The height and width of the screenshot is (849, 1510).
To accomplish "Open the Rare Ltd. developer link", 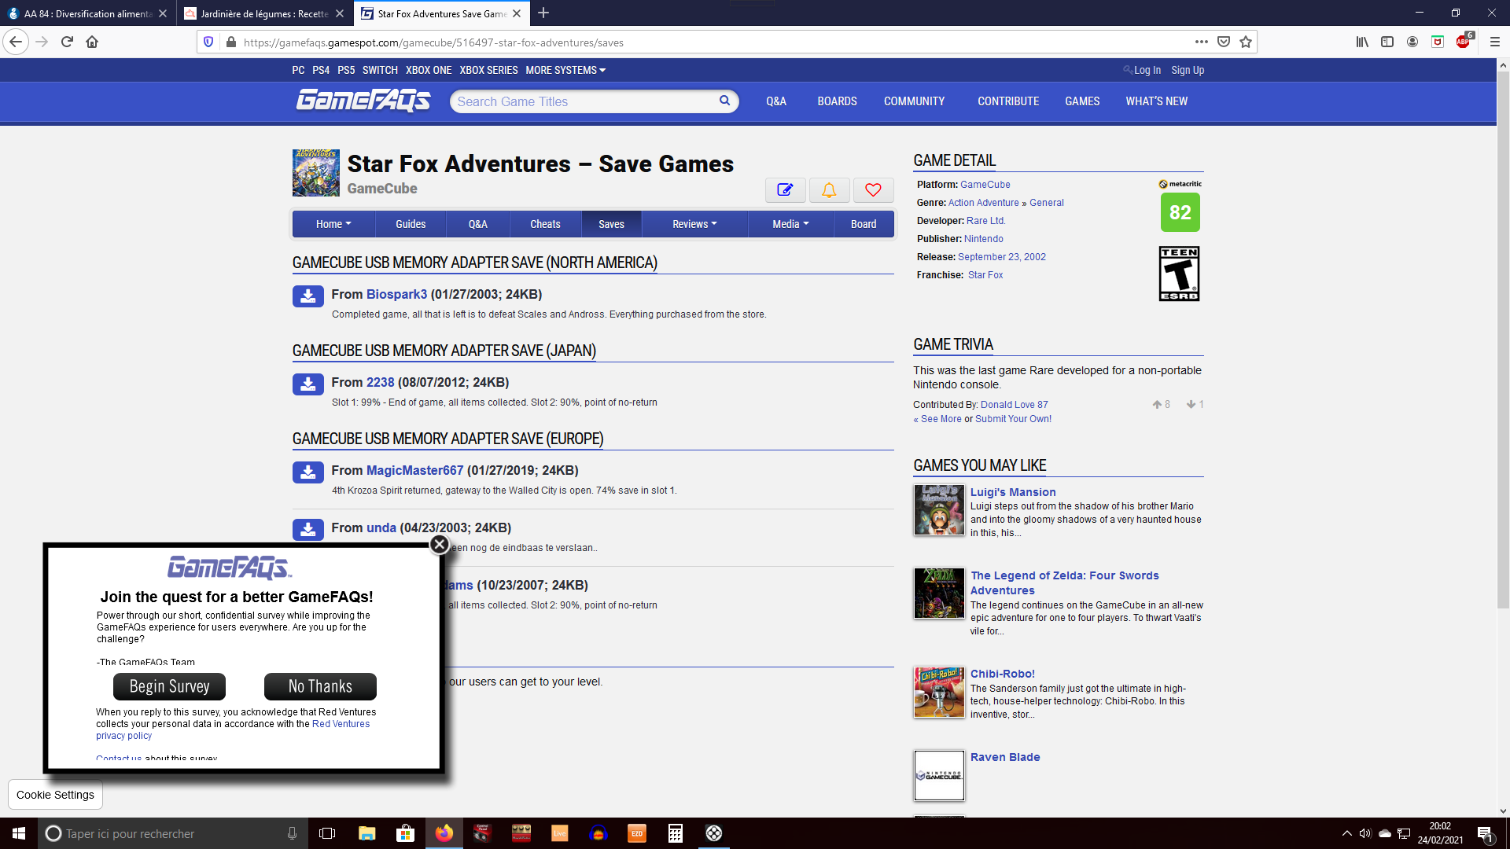I will (x=986, y=221).
